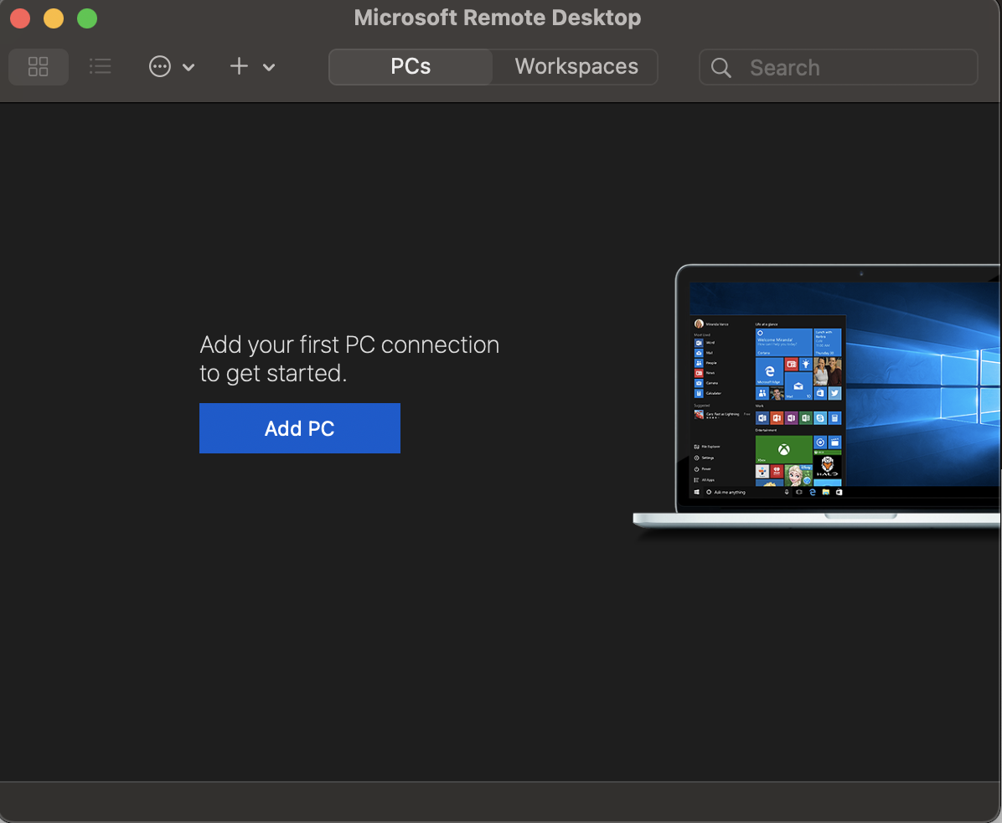
Task: Click the Microsoft Remote Desktop title
Action: click(x=498, y=18)
